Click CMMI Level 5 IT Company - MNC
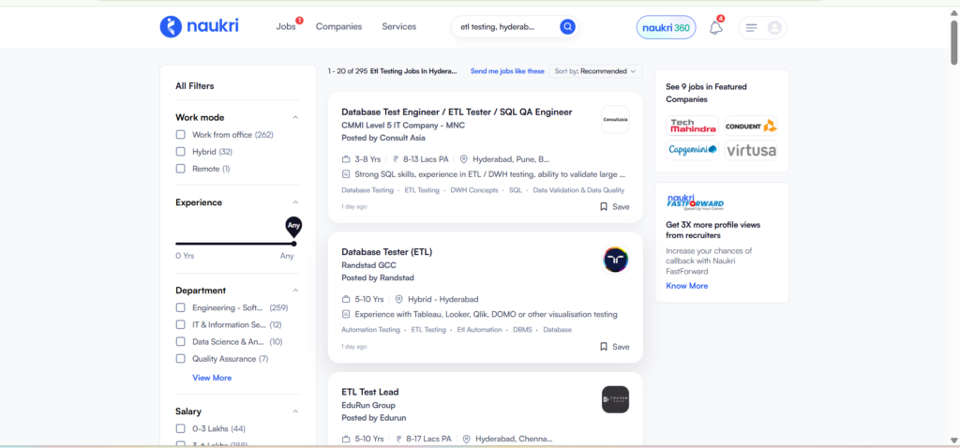960x448 pixels. (x=403, y=125)
